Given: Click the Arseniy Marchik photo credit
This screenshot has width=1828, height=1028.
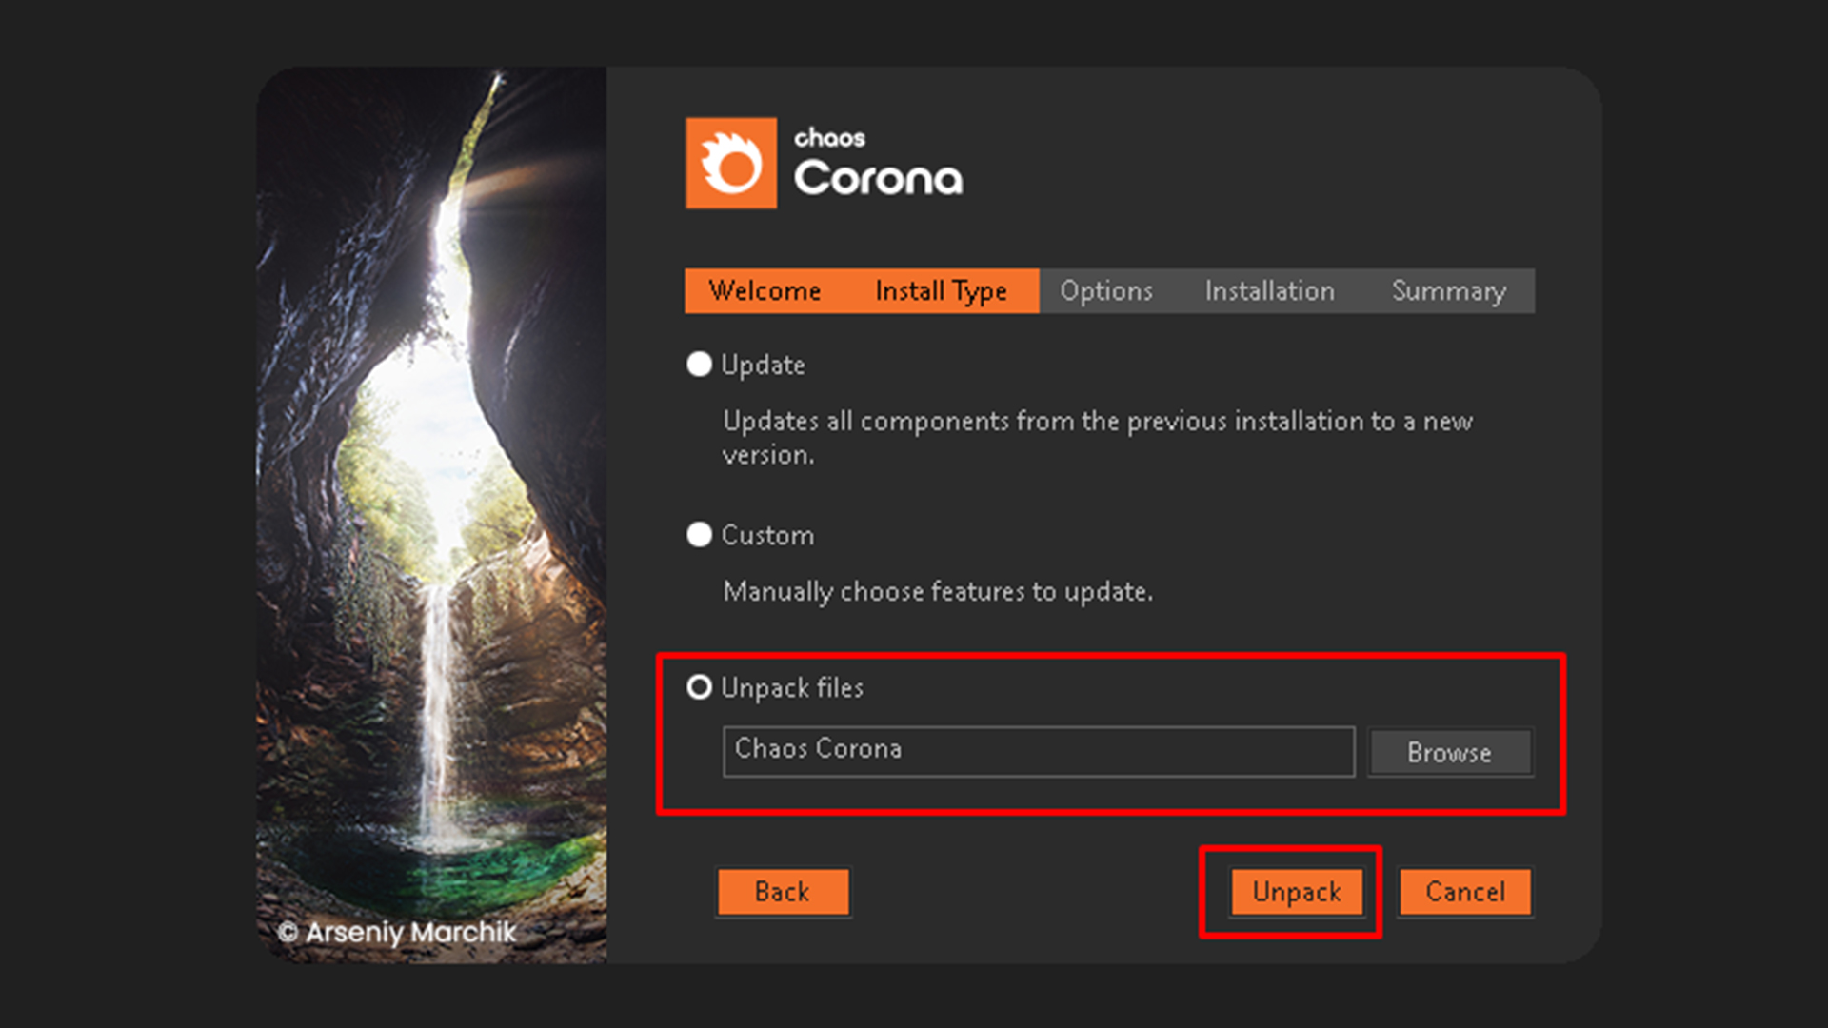Looking at the screenshot, I should click(398, 934).
